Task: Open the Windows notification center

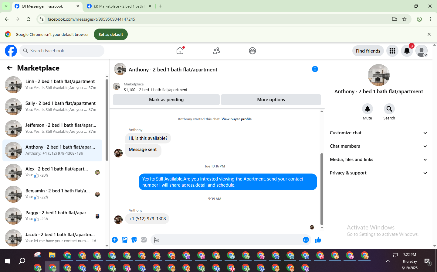Action: click(428, 261)
